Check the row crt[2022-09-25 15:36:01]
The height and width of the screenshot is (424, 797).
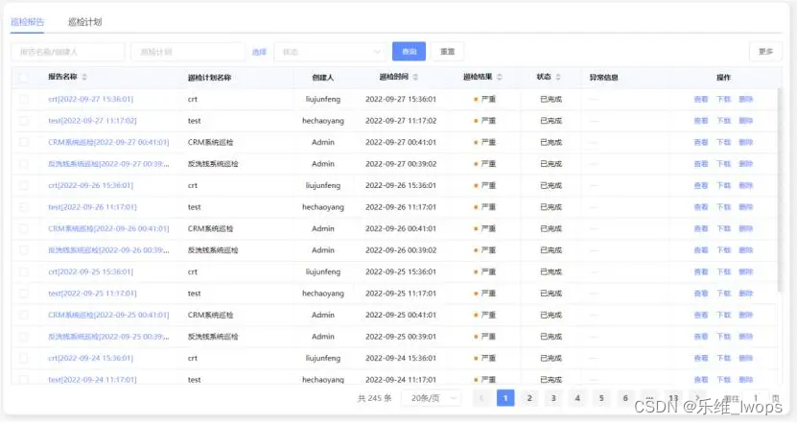[x=23, y=272]
